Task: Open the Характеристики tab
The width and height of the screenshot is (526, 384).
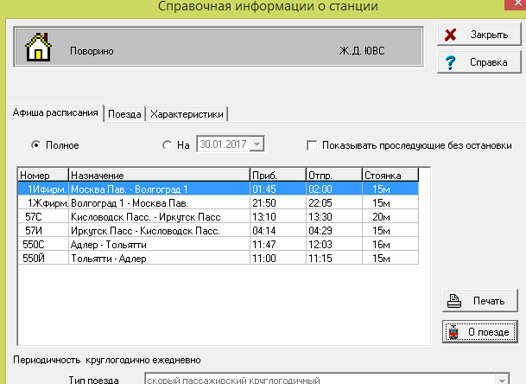Action: [187, 114]
